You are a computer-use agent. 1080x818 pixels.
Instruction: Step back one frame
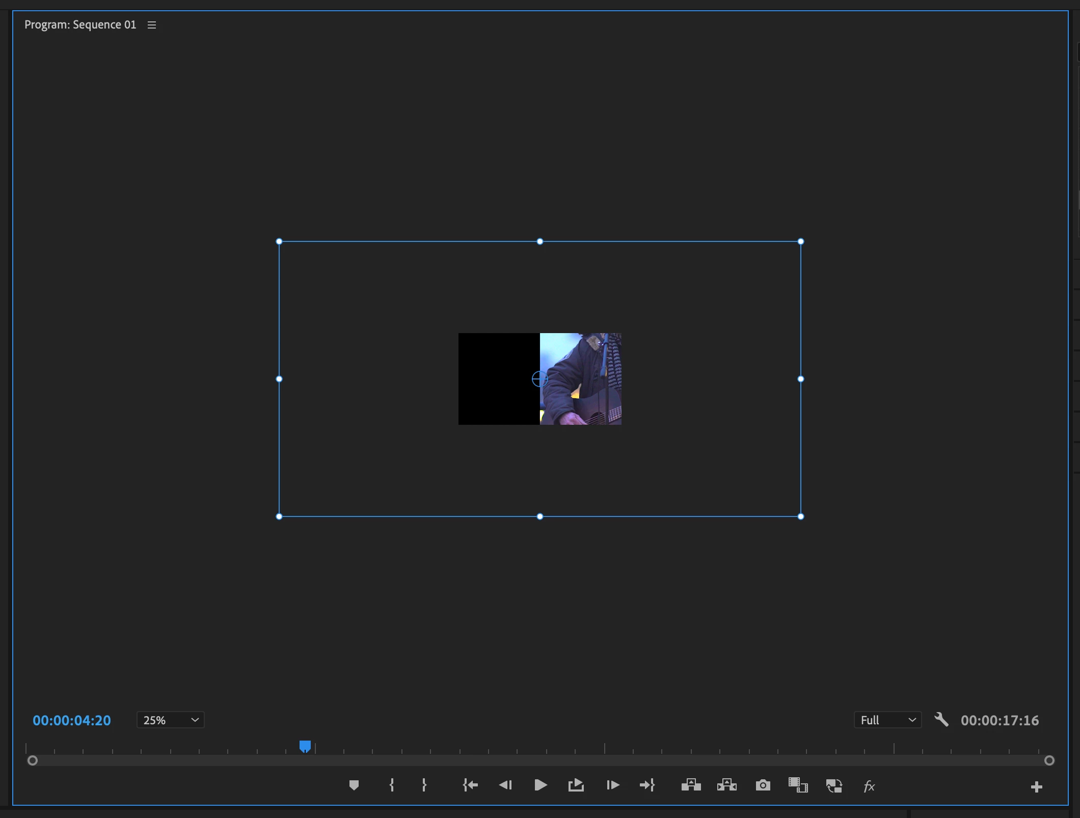505,785
